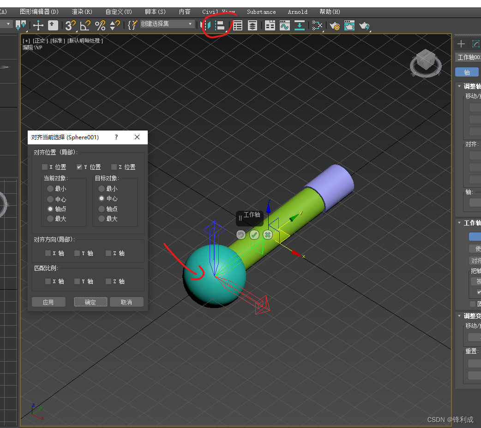The height and width of the screenshot is (428, 481).
Task: Click the 工作轴 object name field
Action: coord(468,57)
